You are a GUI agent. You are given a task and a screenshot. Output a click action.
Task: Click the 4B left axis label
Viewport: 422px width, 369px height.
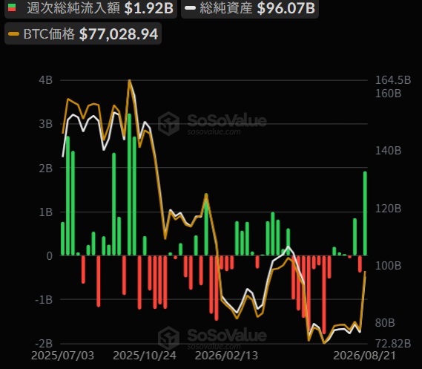45,80
